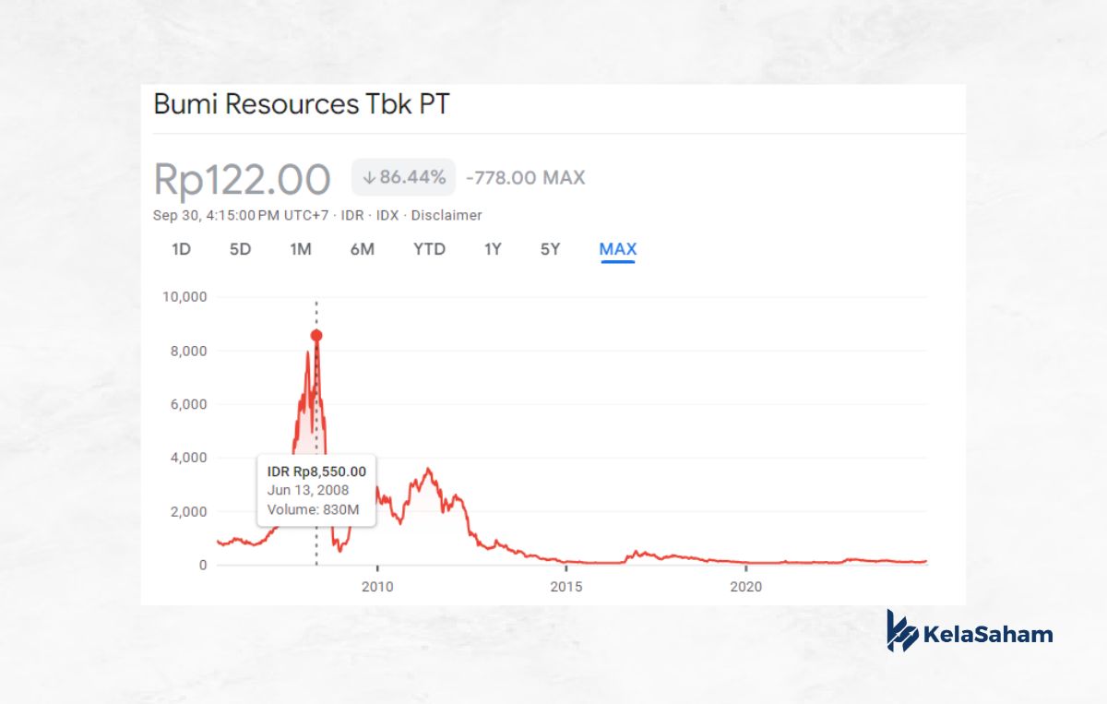Select the 1D time range tab
This screenshot has height=704, width=1107.
(x=182, y=249)
